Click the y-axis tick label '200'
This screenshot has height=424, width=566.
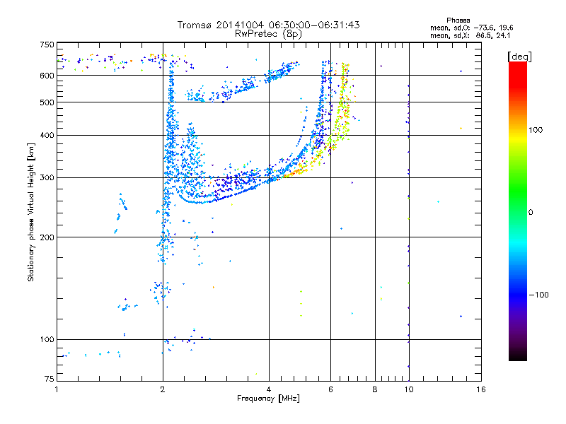click(x=47, y=237)
